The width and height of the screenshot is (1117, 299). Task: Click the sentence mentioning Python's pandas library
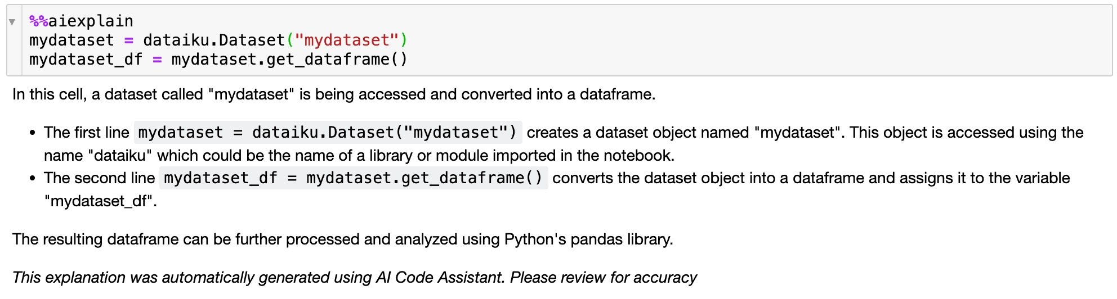point(342,239)
